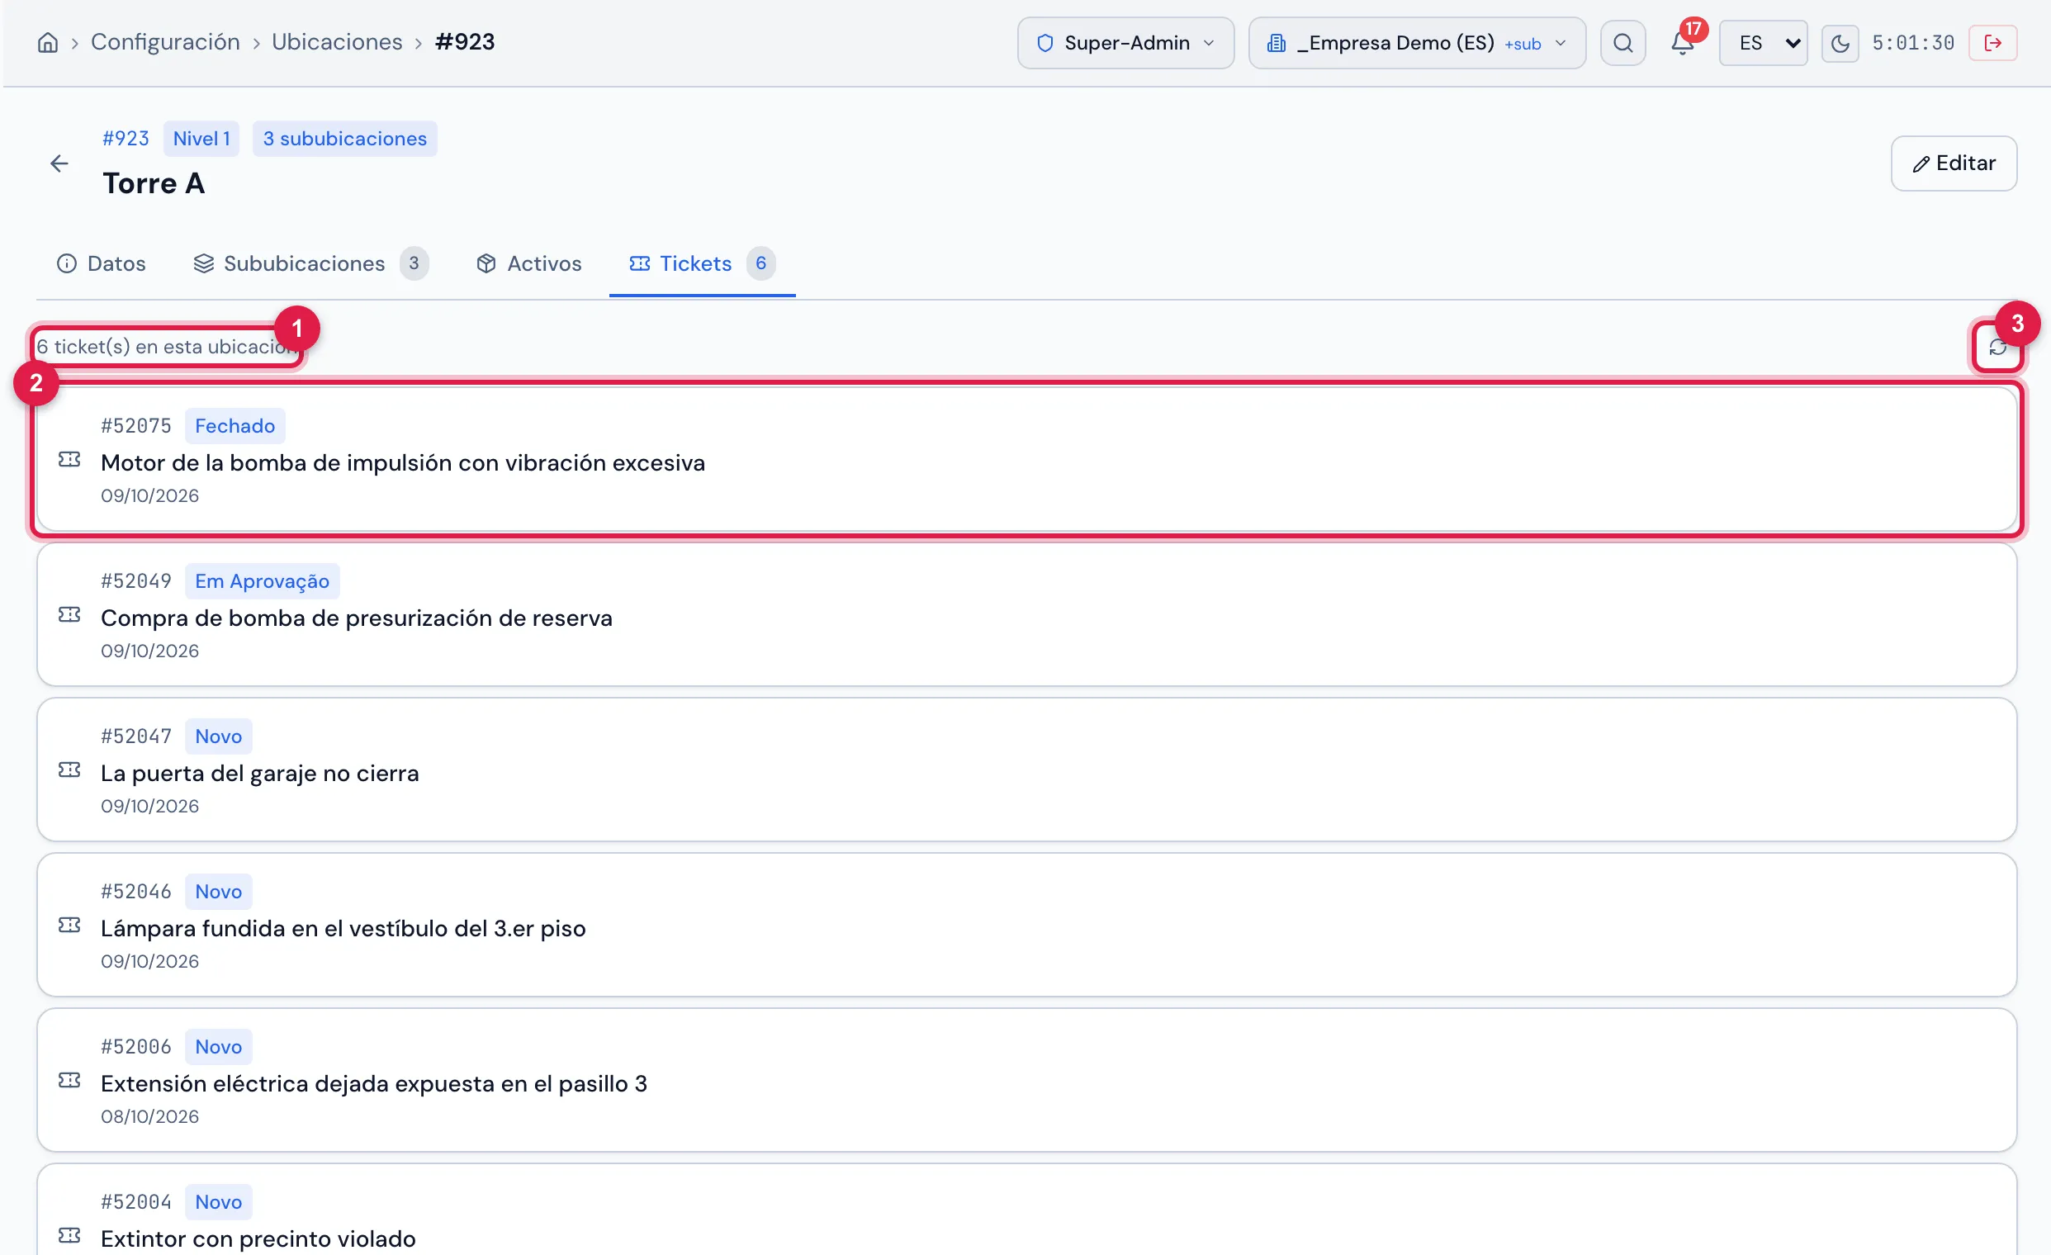Click the ticket icon beside #52047
The image size is (2051, 1255).
[x=70, y=770]
